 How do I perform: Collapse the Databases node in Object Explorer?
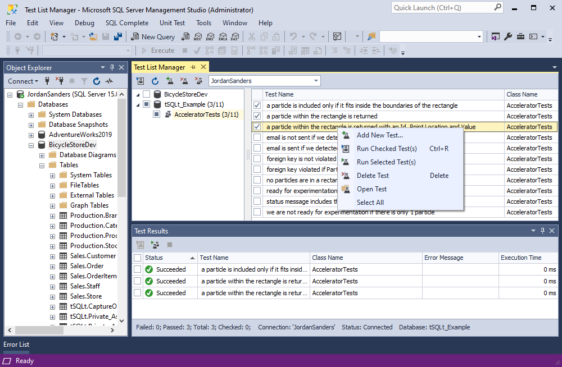pyautogui.click(x=20, y=105)
